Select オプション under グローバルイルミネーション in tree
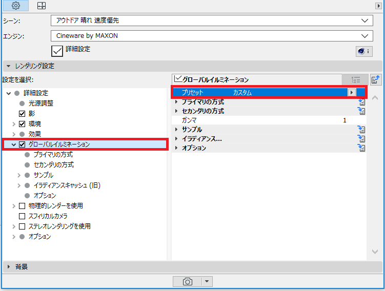 pos(45,196)
